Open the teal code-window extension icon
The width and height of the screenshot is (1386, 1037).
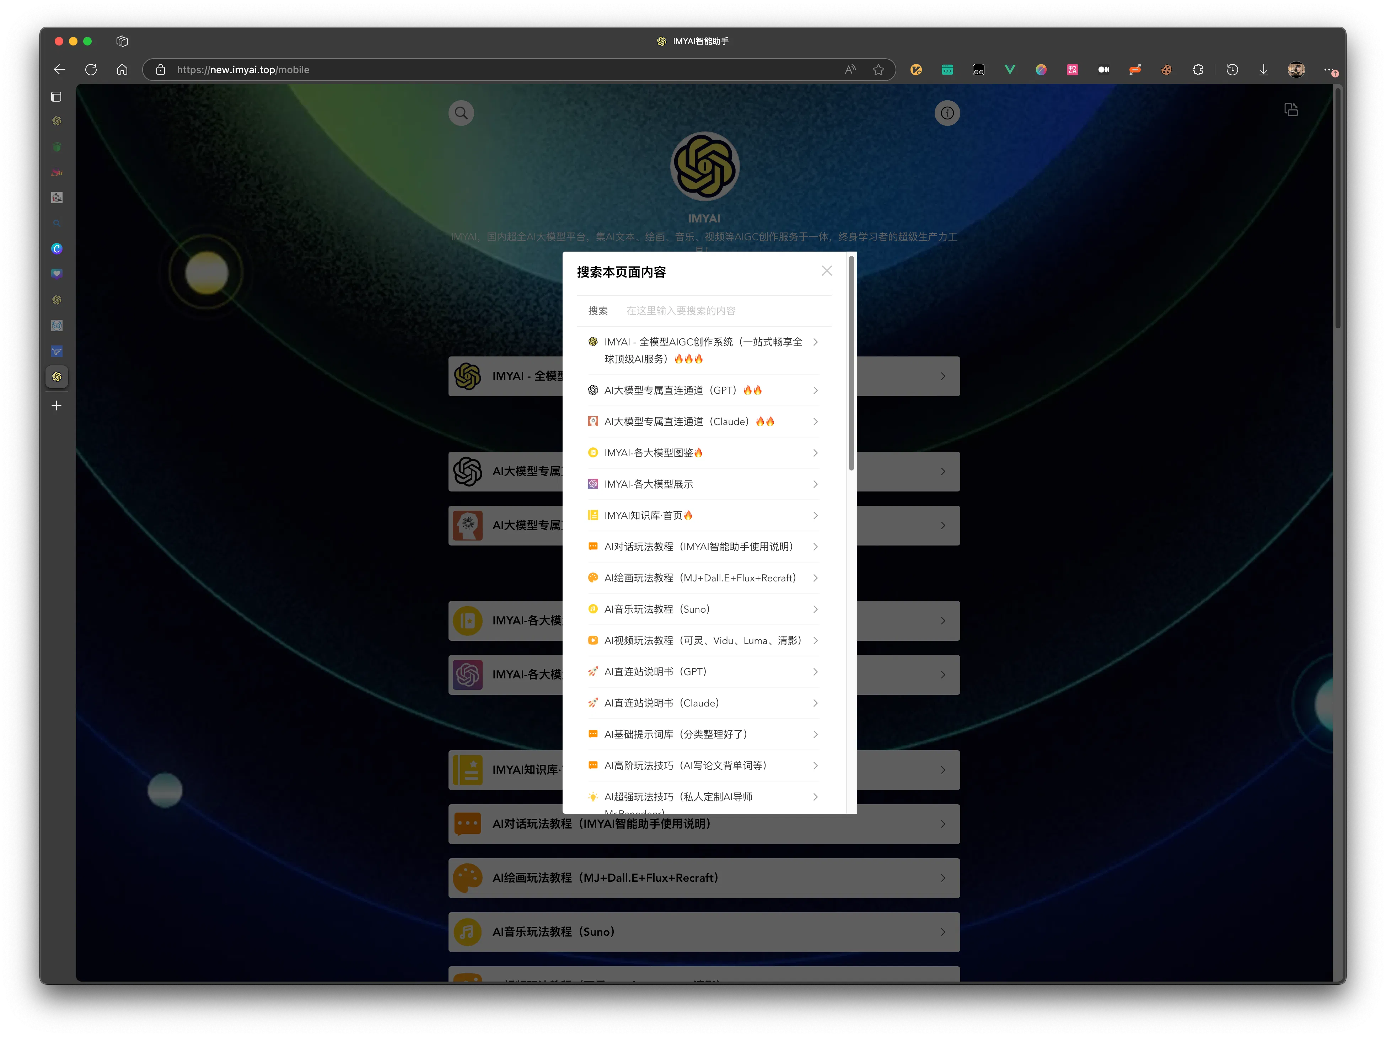pyautogui.click(x=947, y=70)
